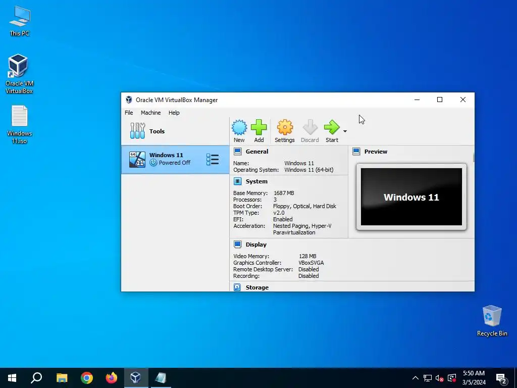Click the Display section header
The width and height of the screenshot is (517, 388).
point(256,245)
